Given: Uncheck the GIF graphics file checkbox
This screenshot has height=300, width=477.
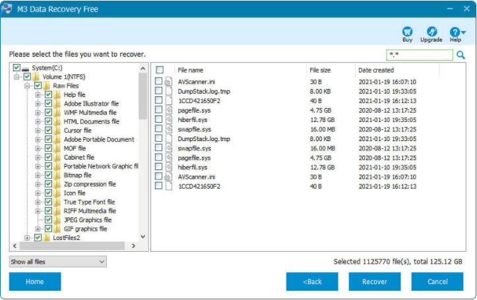Looking at the screenshot, I should coord(48,229).
